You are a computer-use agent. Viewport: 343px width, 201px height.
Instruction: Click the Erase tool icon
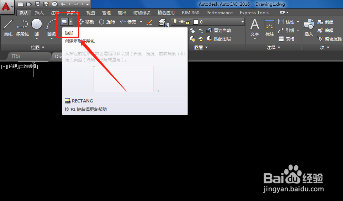tap(150, 22)
